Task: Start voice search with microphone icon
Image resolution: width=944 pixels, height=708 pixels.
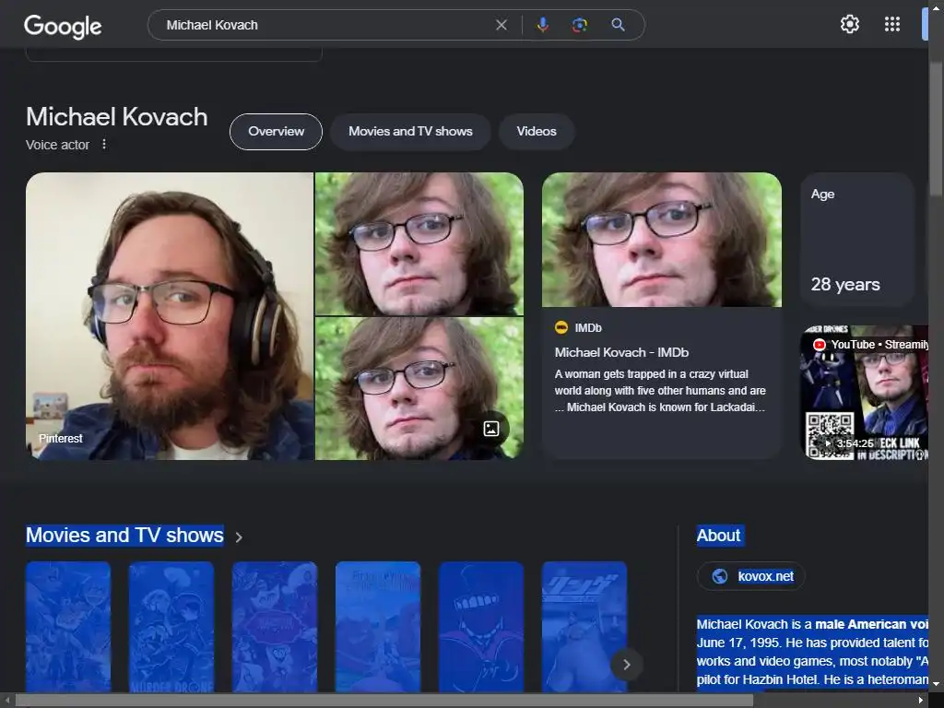Action: 542,25
